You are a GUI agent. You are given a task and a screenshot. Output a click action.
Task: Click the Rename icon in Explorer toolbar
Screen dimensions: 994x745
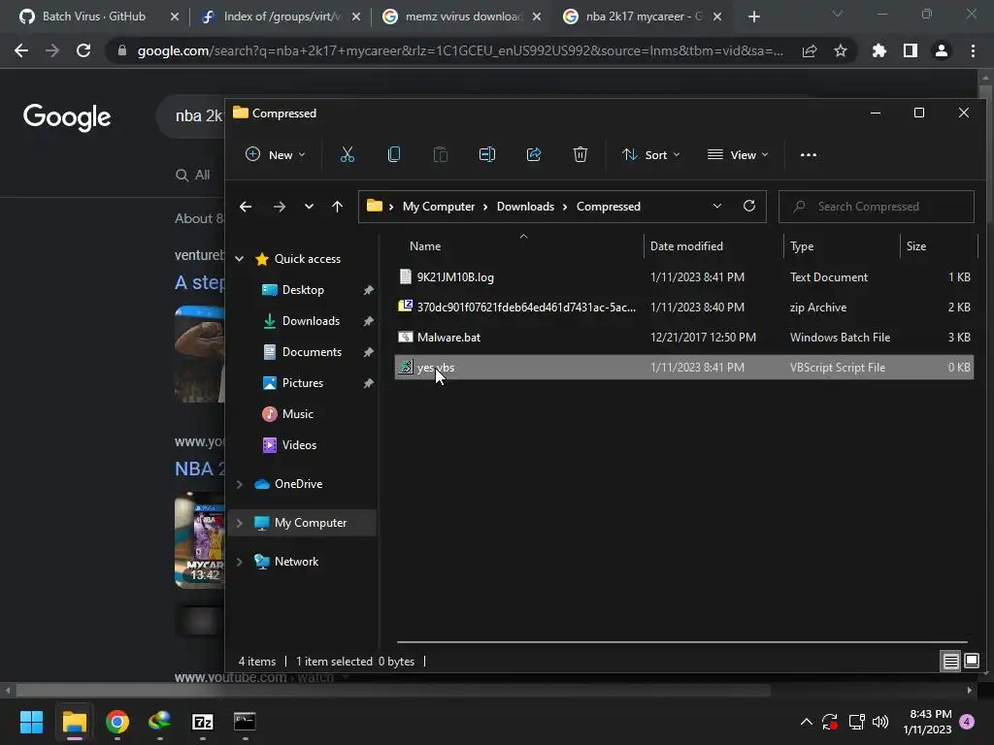click(487, 154)
